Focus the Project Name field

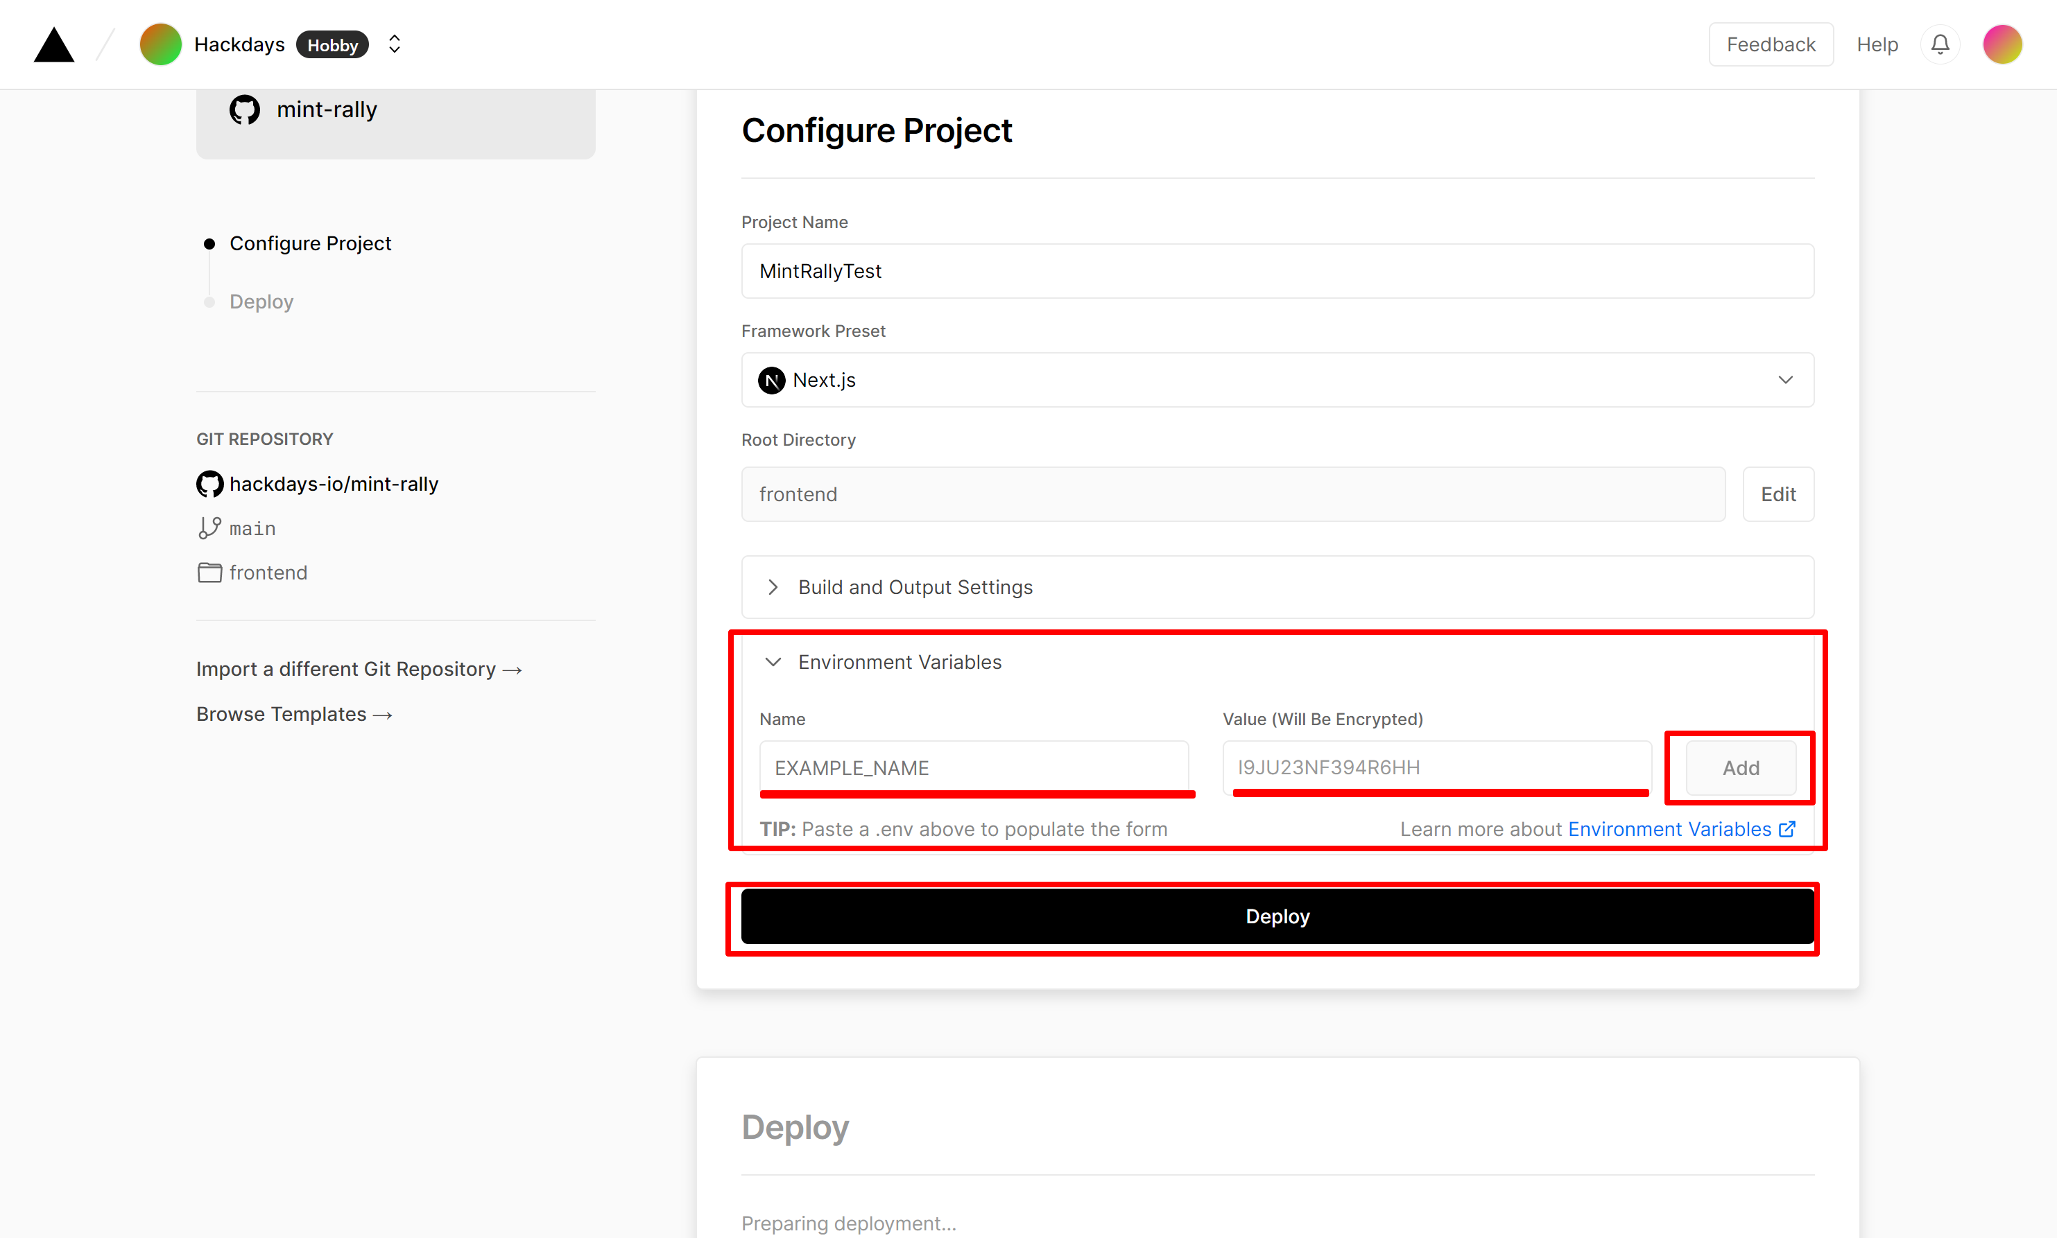1277,271
